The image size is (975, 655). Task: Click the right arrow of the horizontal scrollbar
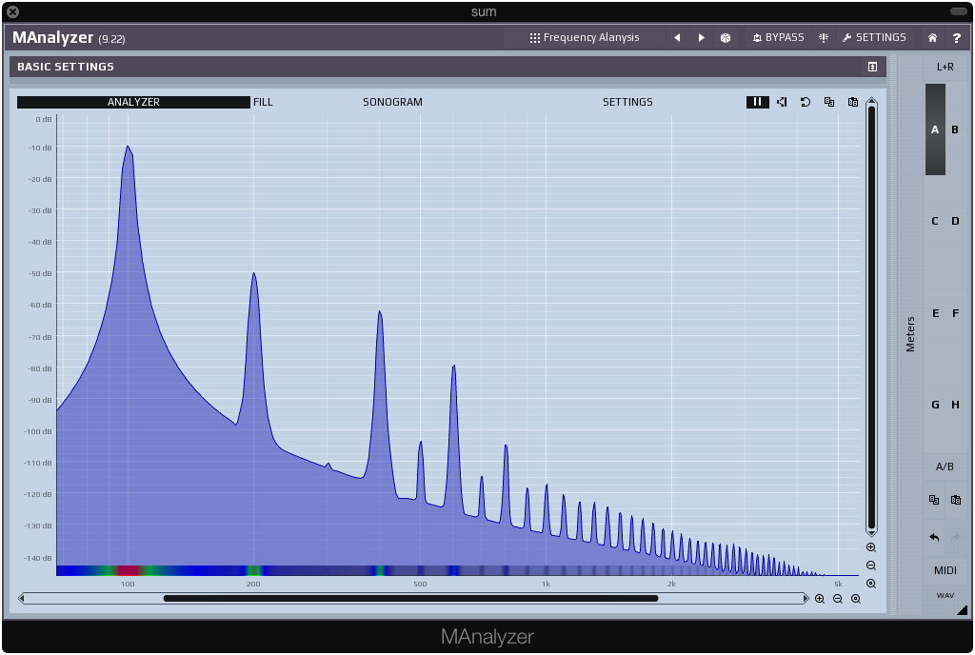point(806,599)
